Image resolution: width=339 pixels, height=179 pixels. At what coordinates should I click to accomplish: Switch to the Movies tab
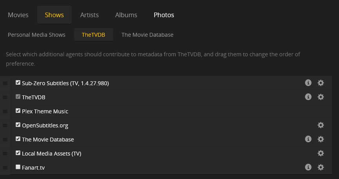point(18,15)
